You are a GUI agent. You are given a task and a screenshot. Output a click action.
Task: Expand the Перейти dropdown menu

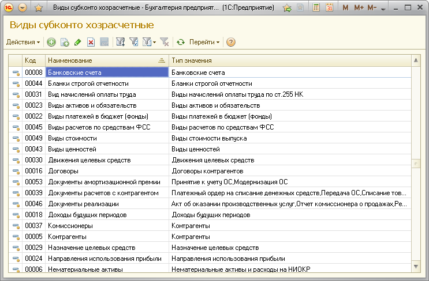(x=204, y=42)
